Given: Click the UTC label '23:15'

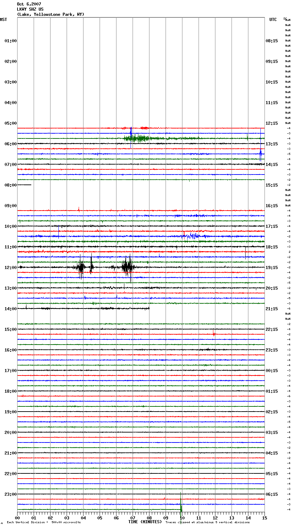Looking at the screenshot, I should (x=272, y=350).
